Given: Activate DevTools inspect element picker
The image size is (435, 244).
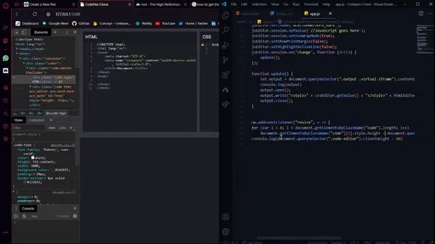Looking at the screenshot, I should pyautogui.click(x=16, y=33).
